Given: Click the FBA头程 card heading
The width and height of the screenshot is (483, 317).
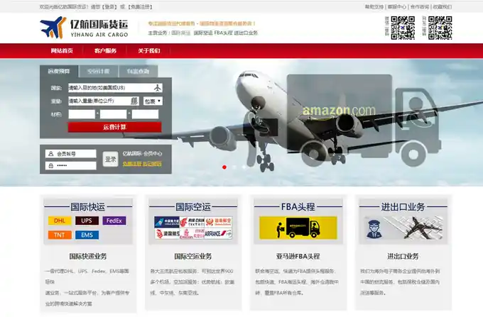Looking at the screenshot, I should coord(298,206).
